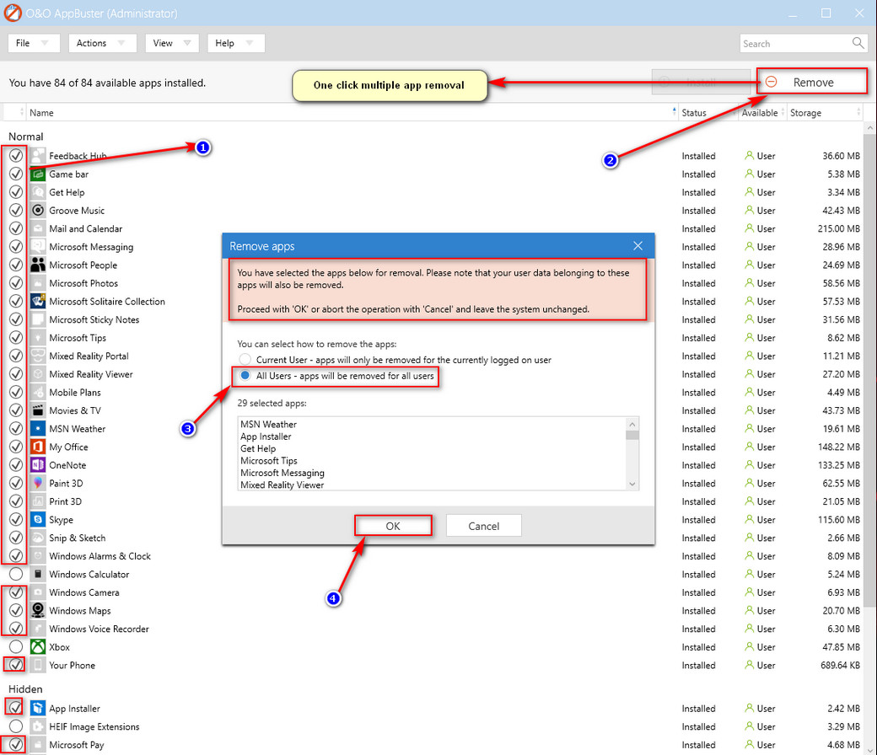Select Microsoft Tips in selected apps list

click(x=268, y=460)
